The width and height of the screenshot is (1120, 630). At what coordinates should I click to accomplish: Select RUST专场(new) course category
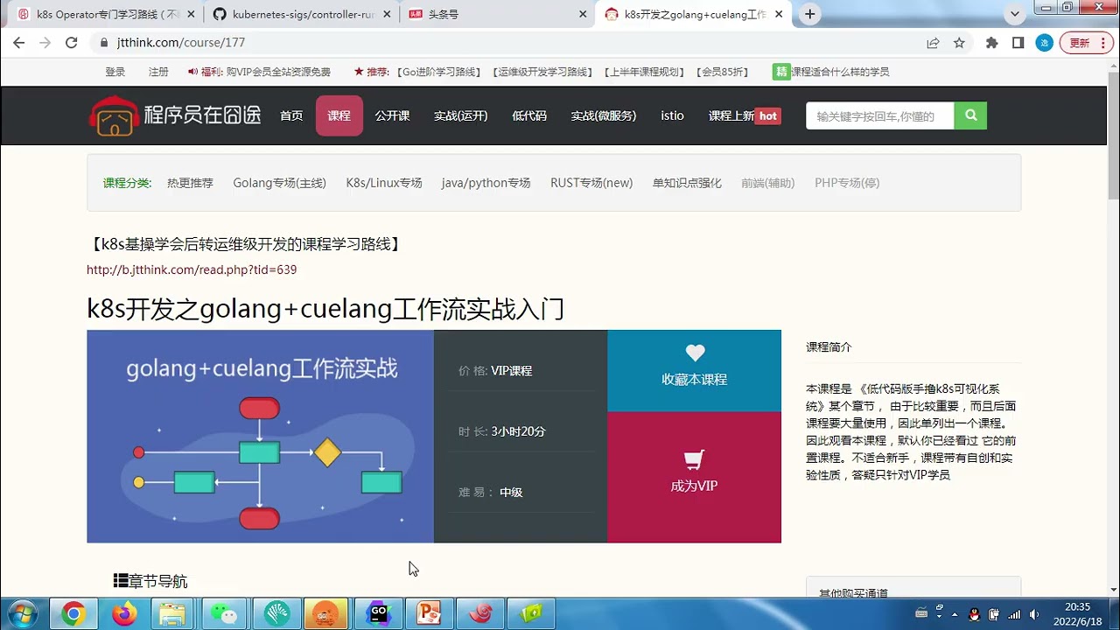click(591, 183)
